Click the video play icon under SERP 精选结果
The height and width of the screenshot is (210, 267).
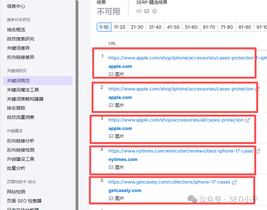click(154, 11)
